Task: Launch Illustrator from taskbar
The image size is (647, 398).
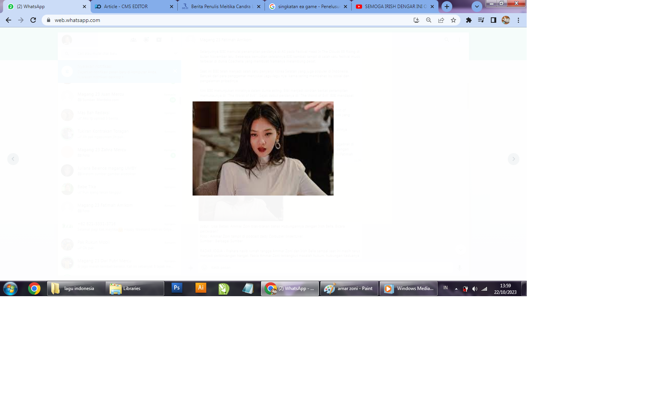Action: pyautogui.click(x=201, y=288)
